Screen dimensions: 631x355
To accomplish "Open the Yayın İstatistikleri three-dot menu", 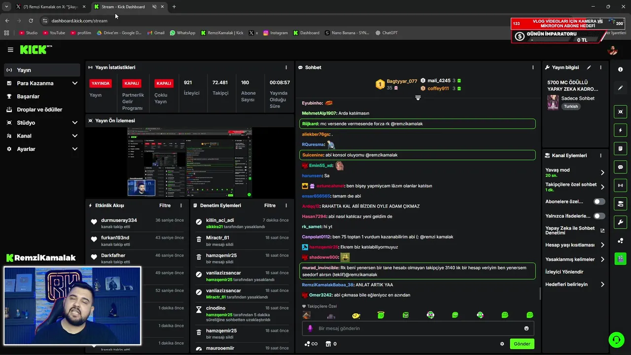I will pos(286,68).
